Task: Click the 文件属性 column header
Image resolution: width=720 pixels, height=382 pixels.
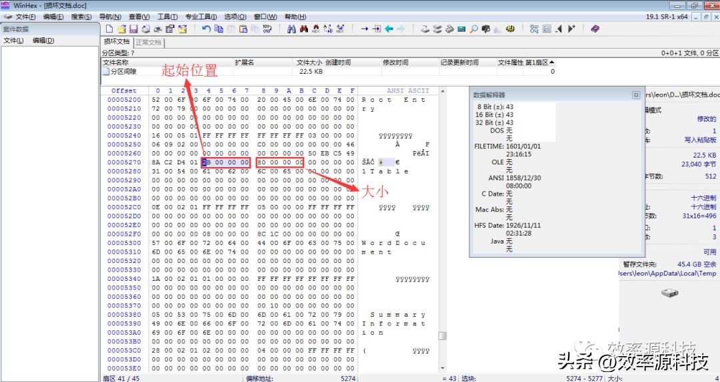Action: [511, 63]
